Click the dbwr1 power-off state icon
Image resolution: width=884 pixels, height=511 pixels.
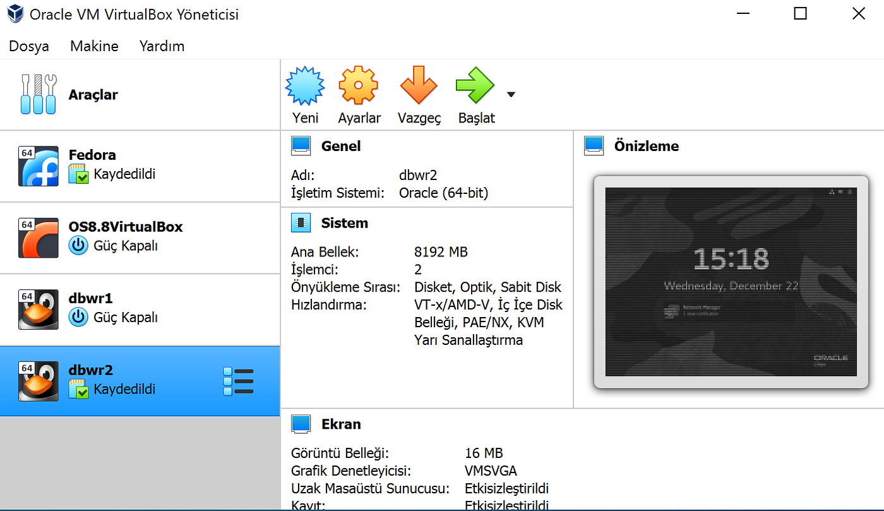[x=78, y=317]
